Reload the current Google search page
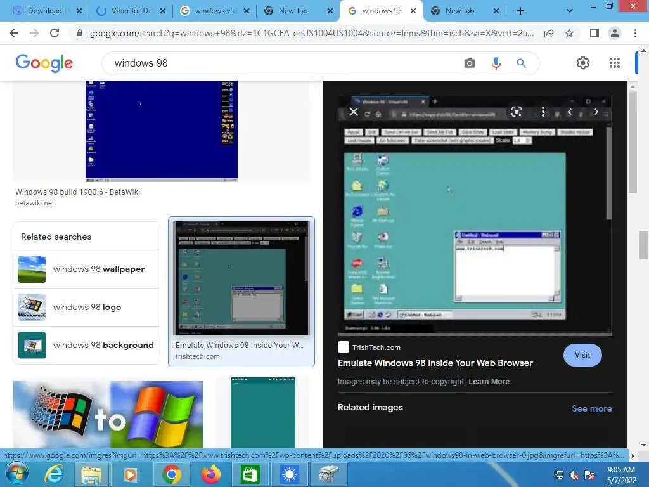 (55, 33)
